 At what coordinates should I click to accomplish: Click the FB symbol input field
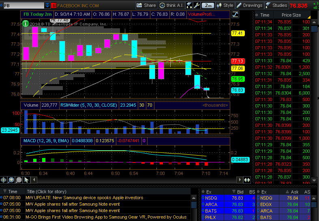(24, 6)
